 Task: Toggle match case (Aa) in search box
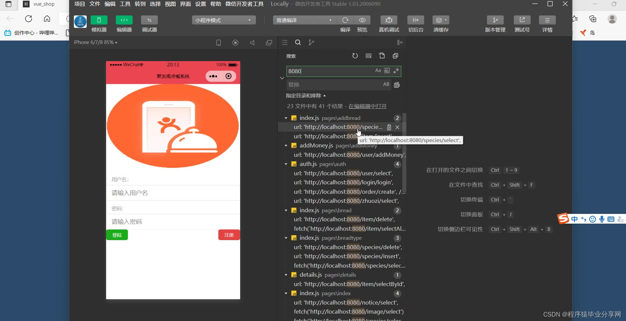378,71
